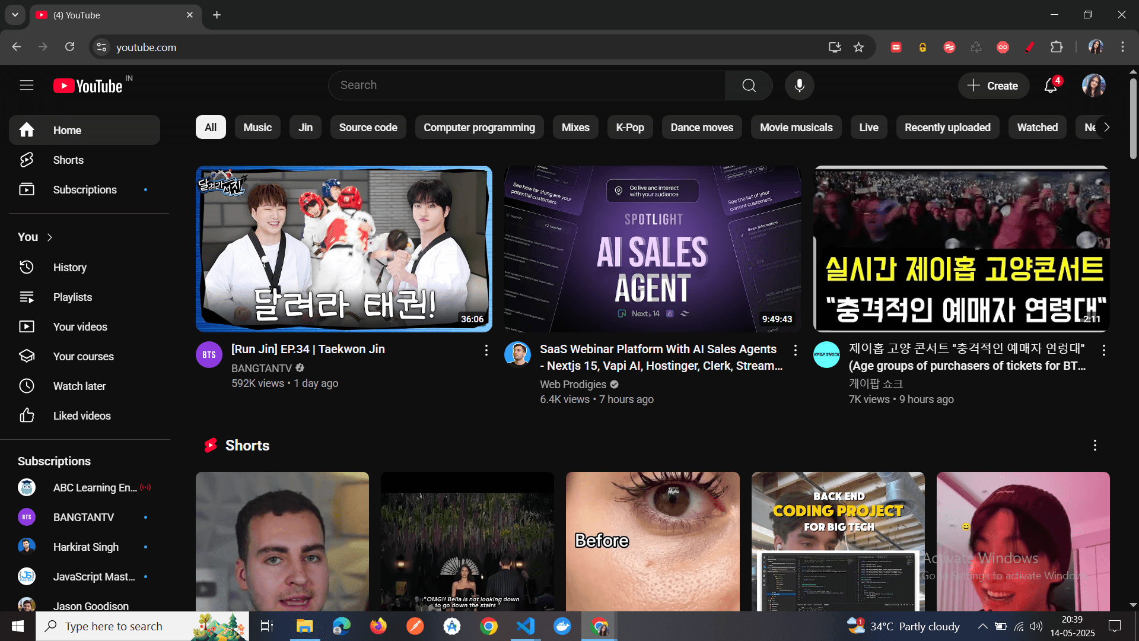Toggle the K-Pop filter chip

click(x=629, y=128)
